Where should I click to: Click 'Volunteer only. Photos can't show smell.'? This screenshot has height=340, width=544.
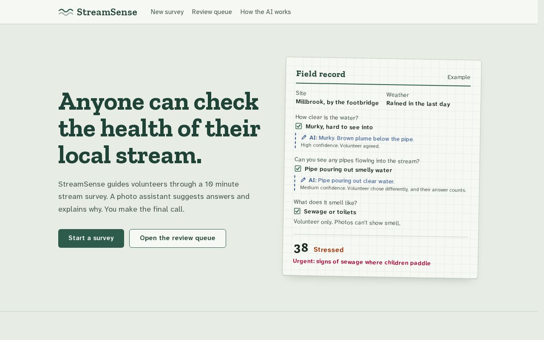click(x=347, y=222)
